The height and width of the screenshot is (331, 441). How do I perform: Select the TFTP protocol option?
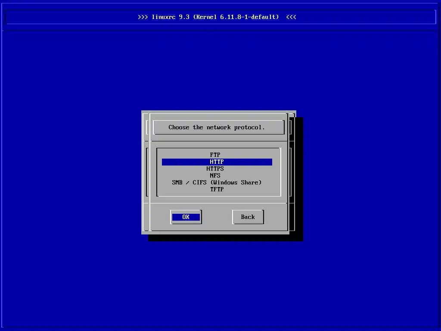(217, 190)
